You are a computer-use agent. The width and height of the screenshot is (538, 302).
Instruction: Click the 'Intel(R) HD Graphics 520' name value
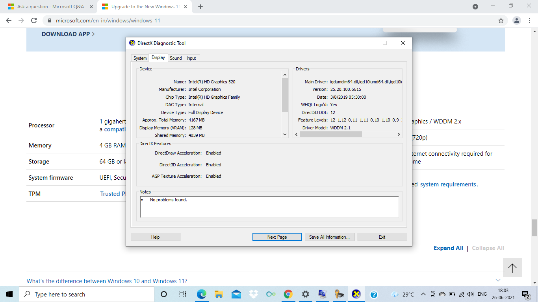pos(212,82)
